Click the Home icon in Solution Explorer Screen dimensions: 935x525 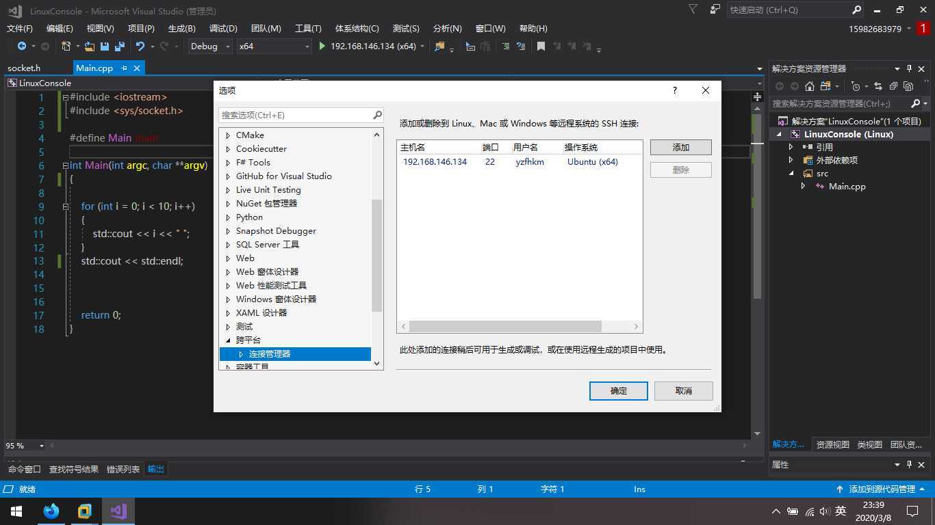coord(810,86)
